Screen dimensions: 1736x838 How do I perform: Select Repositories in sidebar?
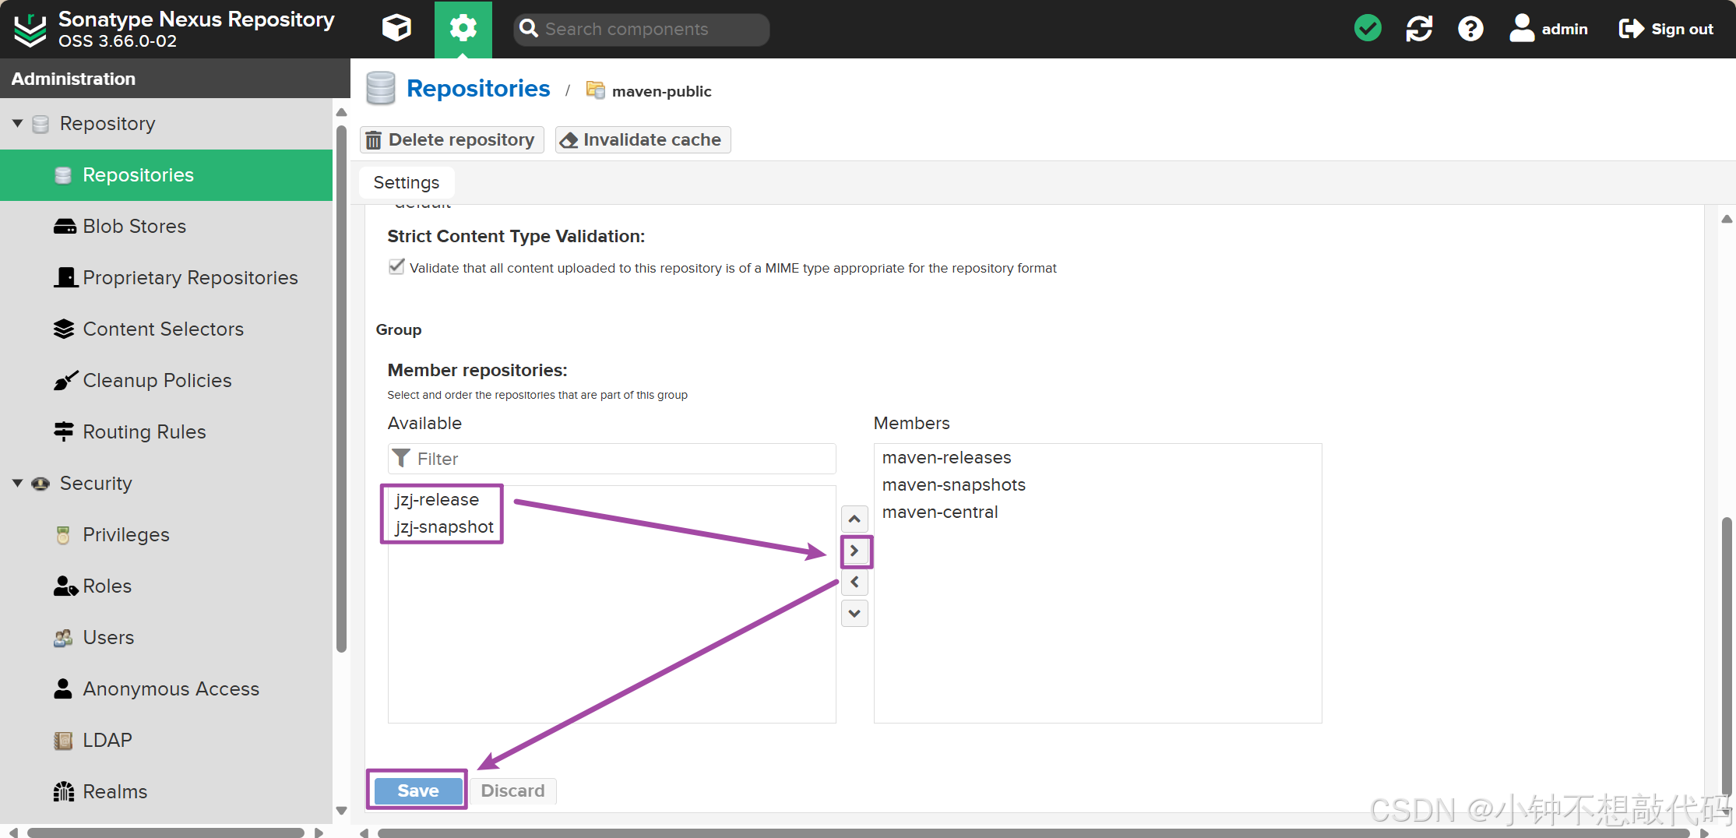(x=167, y=175)
